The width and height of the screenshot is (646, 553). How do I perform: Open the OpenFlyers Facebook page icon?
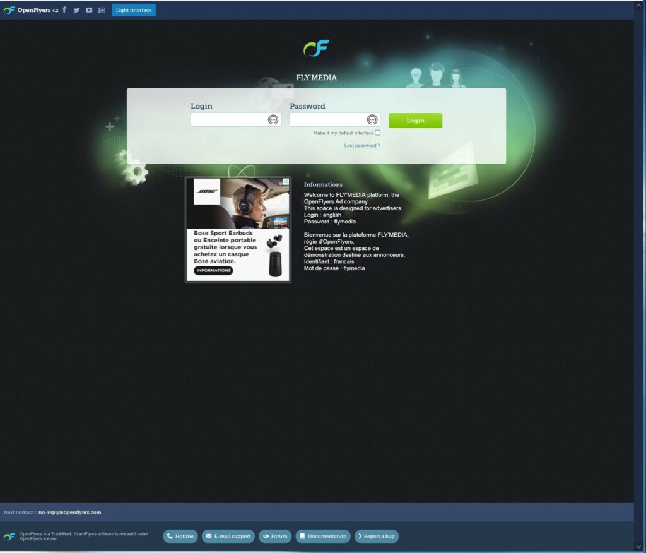64,10
